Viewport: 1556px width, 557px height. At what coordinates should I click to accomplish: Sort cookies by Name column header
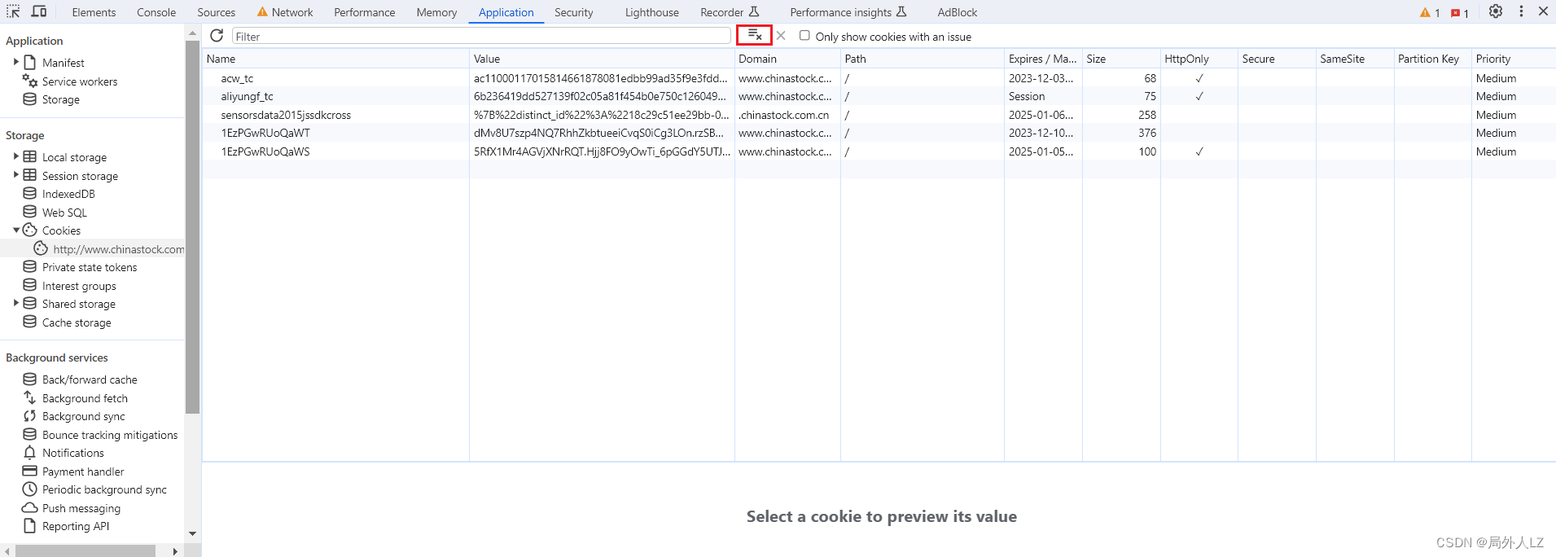[x=335, y=59]
